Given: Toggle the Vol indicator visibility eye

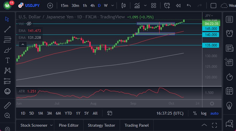Looking at the screenshot, I should [29, 24].
